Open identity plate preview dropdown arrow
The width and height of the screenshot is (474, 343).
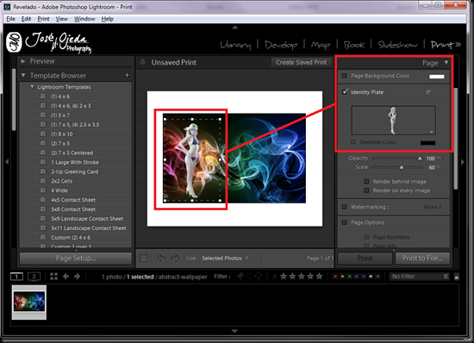(432, 132)
